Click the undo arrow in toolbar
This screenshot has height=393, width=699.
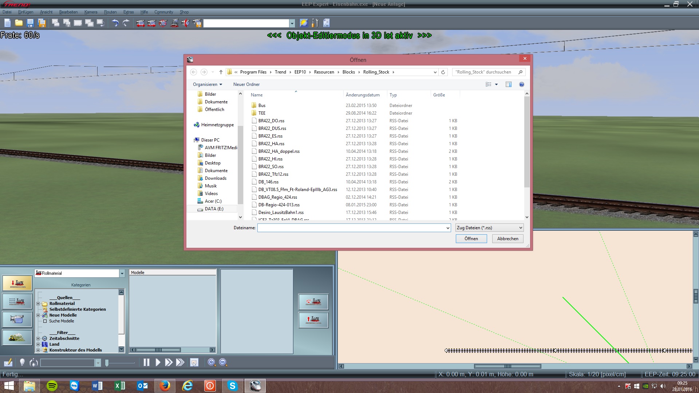[115, 23]
